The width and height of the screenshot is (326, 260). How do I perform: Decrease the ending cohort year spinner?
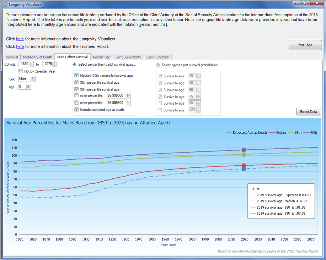[x=55, y=66]
